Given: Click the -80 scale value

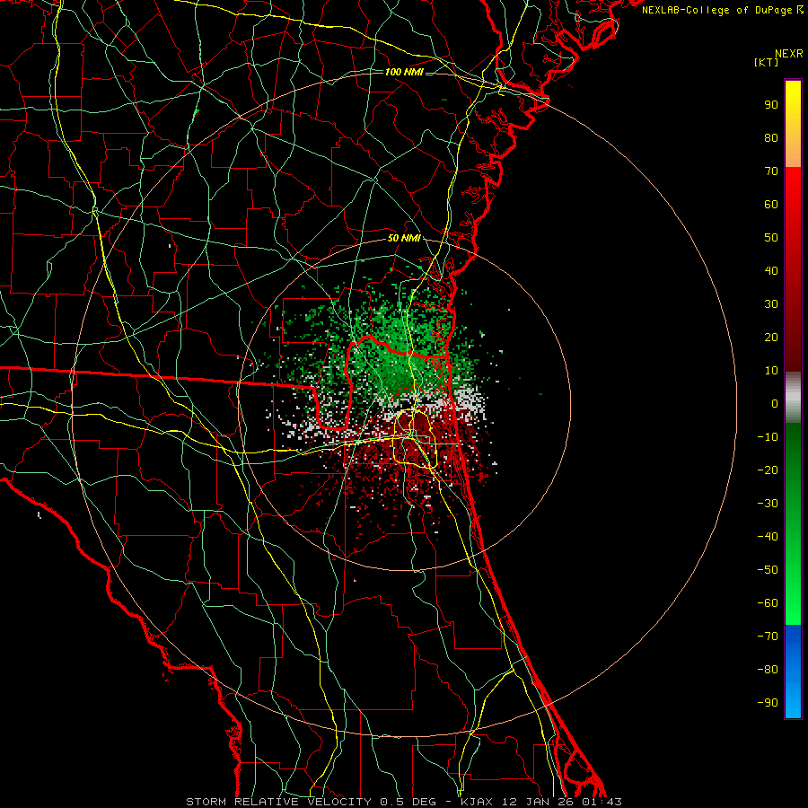Looking at the screenshot, I should pos(768,670).
